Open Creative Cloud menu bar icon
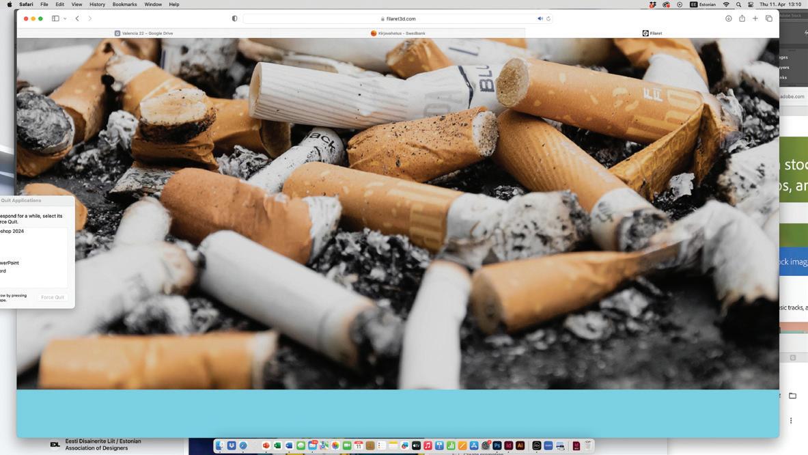The height and width of the screenshot is (455, 808). point(667,4)
